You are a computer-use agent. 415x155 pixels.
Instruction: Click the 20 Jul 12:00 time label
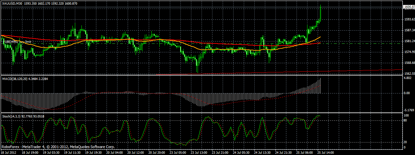[136, 153]
